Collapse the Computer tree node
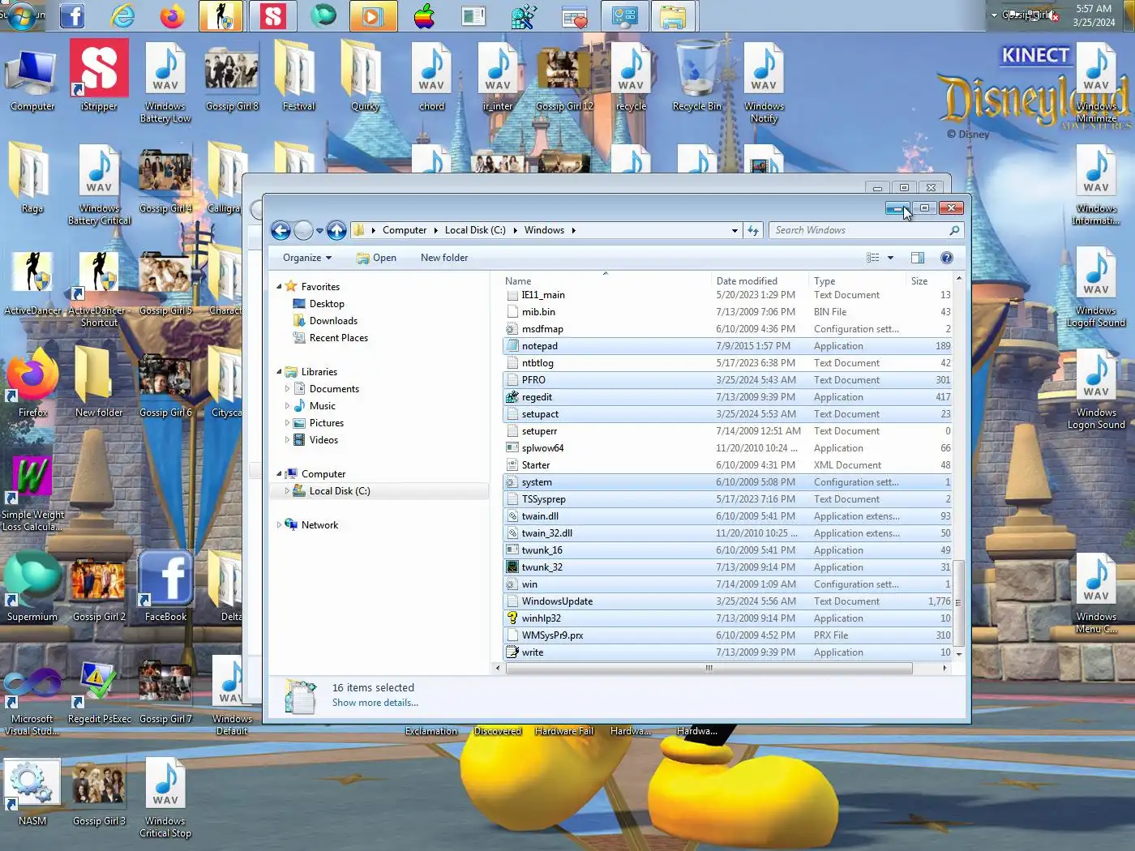The image size is (1135, 851). pyautogui.click(x=279, y=474)
